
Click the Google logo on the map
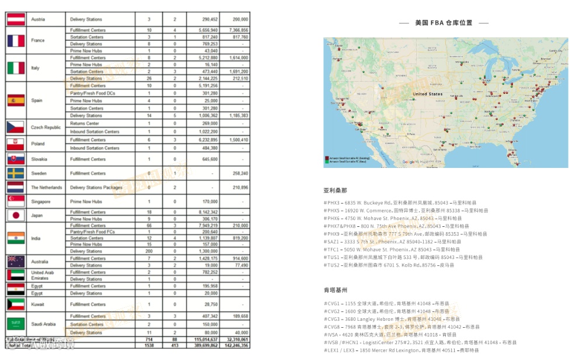pyautogui.click(x=408, y=162)
